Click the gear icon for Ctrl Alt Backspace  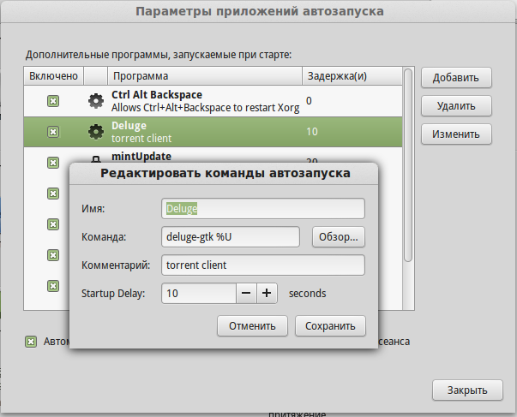point(96,101)
